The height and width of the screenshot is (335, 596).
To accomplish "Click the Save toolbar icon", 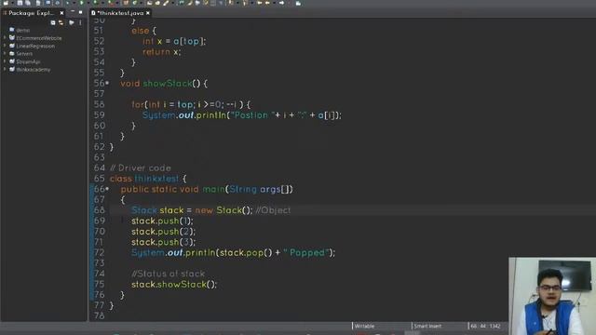I will 20,3.
